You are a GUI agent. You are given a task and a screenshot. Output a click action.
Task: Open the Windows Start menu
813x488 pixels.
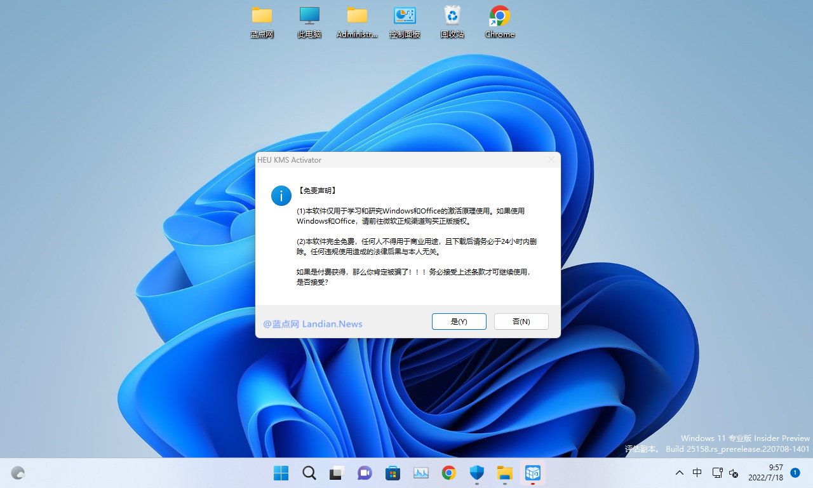[281, 473]
